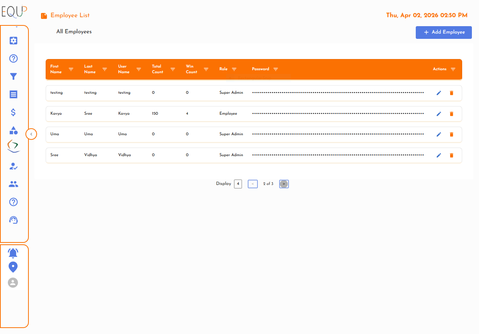Open the shapes icon in sidebar
Viewport: 479px width, 334px height.
[x=13, y=130]
